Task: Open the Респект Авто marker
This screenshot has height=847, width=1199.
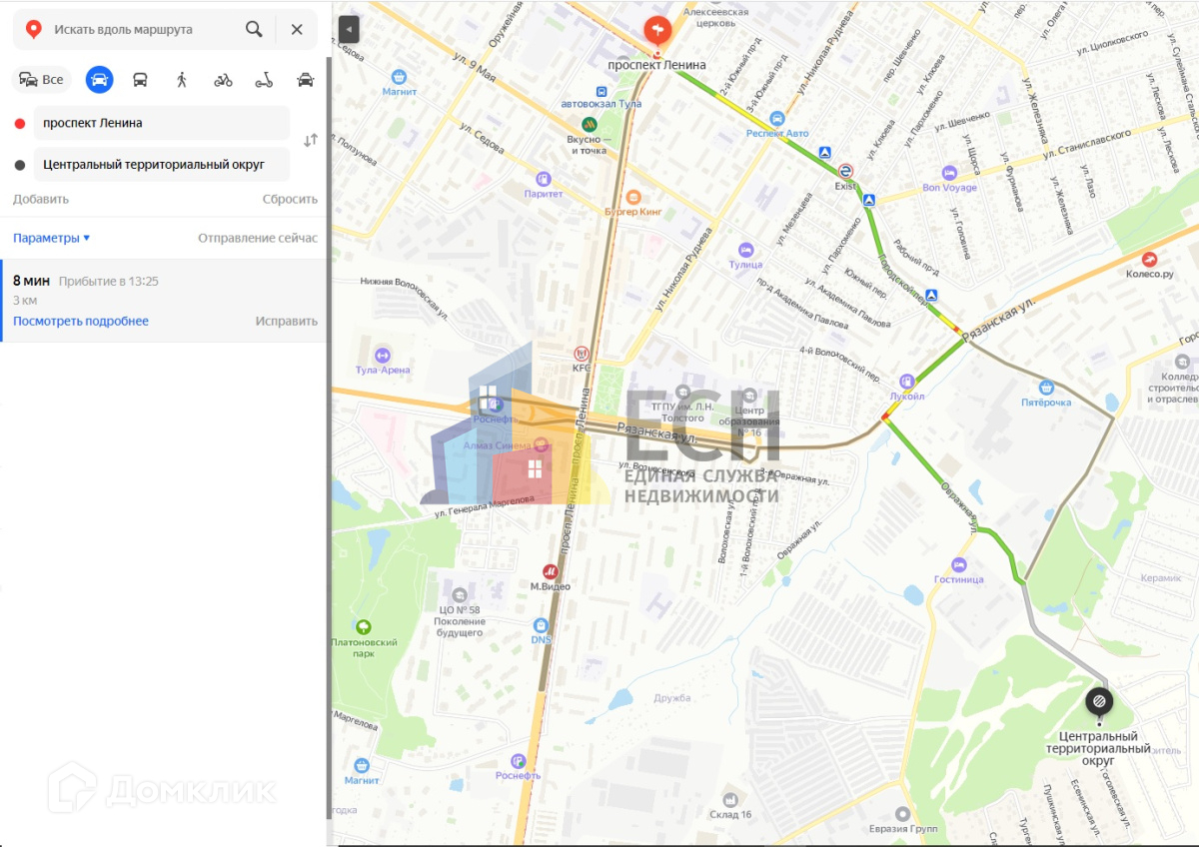Action: click(x=777, y=118)
